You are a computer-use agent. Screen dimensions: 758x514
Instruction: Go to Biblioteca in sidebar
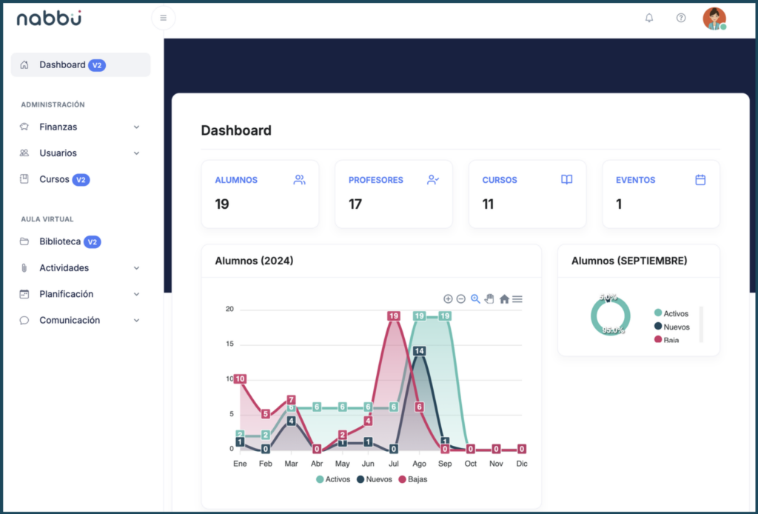click(61, 241)
